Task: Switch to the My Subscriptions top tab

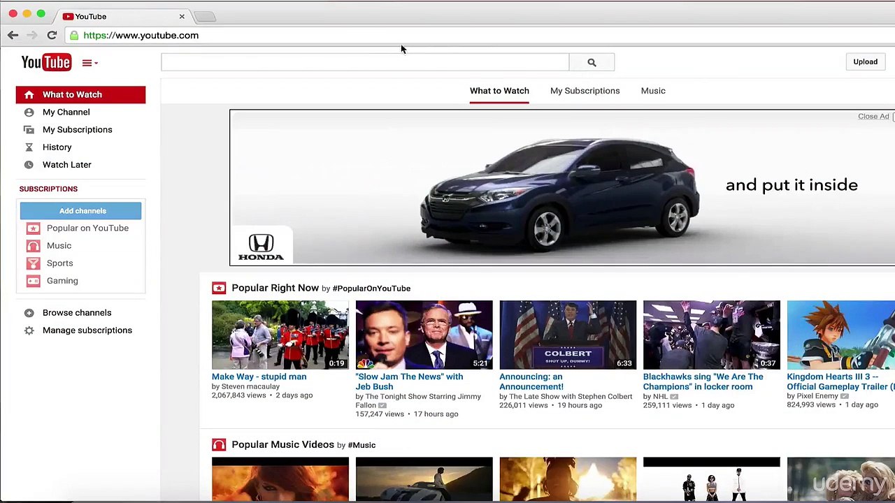Action: (585, 91)
